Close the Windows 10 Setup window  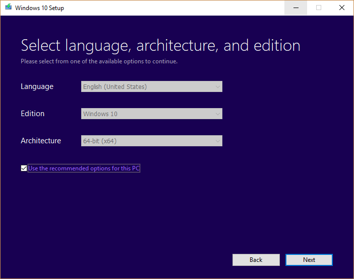pos(341,8)
